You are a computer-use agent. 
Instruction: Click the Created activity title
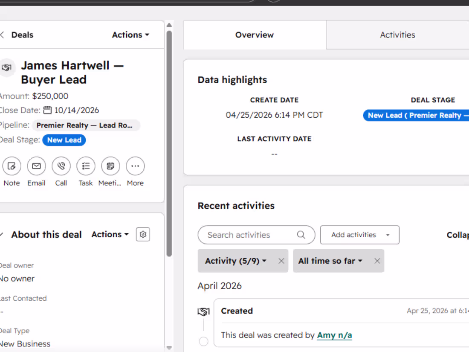(x=237, y=311)
